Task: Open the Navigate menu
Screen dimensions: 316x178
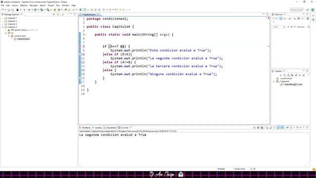Action: (x=34, y=5)
